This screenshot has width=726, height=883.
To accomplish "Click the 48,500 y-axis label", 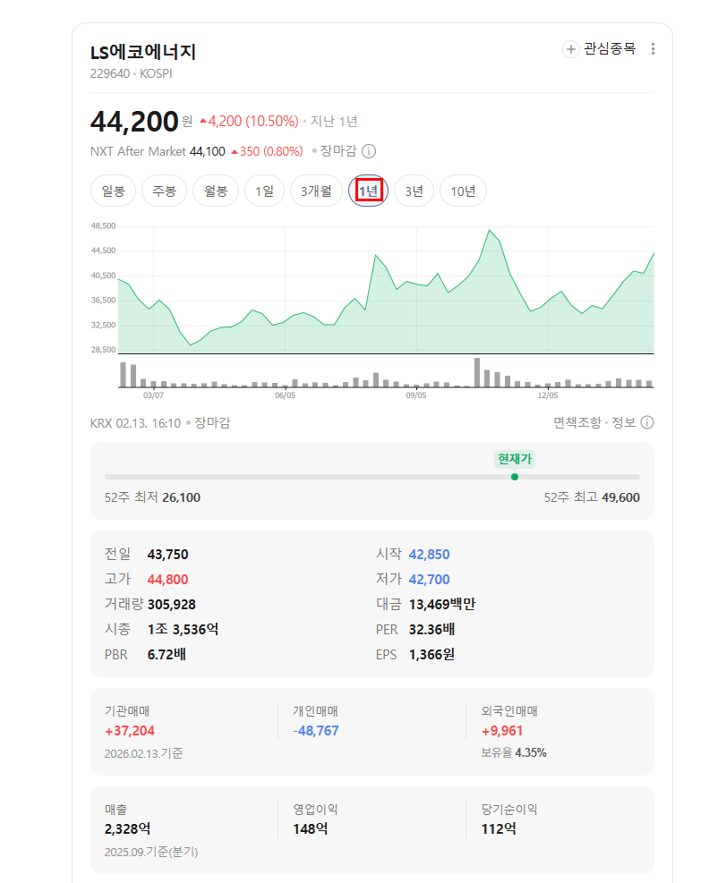I will tap(103, 225).
